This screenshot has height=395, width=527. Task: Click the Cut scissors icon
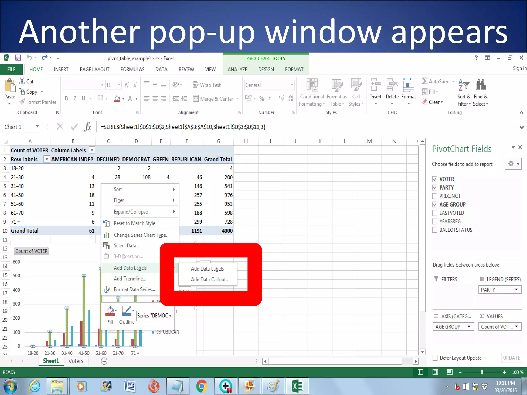point(22,81)
